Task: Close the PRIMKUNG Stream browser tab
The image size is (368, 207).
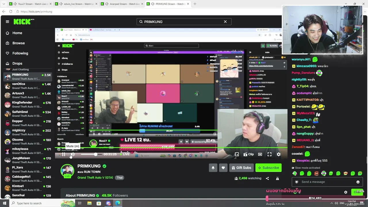Action: coord(188,4)
